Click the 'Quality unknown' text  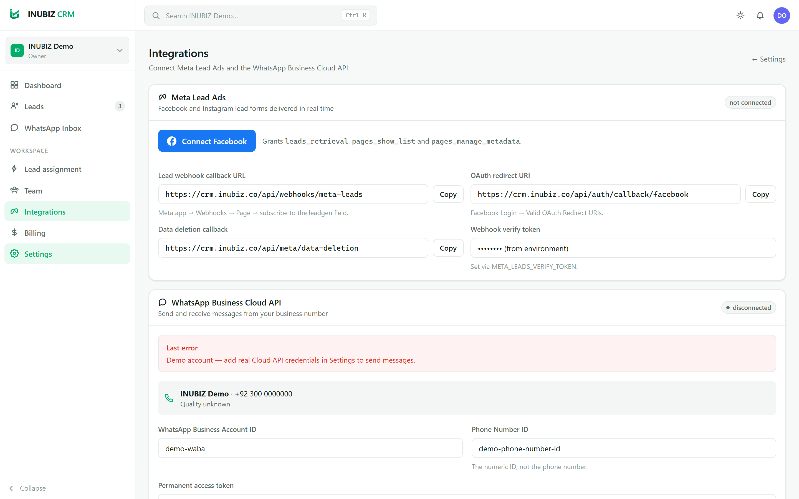pyautogui.click(x=205, y=404)
